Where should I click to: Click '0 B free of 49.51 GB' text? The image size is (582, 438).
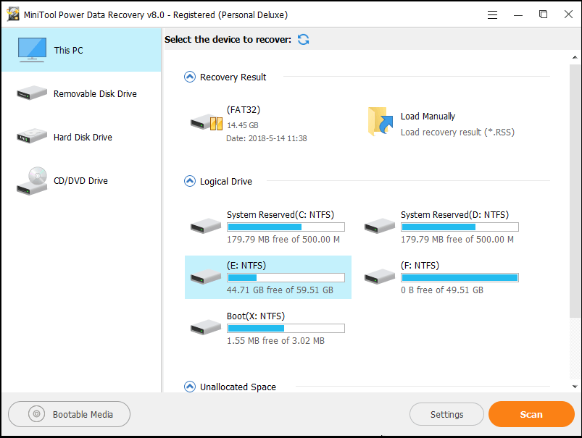pos(442,290)
